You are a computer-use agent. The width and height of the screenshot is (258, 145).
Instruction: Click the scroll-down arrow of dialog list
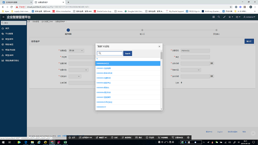tap(161, 109)
